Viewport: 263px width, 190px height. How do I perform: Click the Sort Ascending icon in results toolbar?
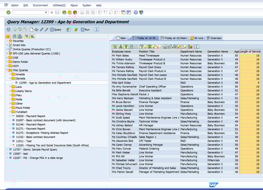tap(121, 46)
